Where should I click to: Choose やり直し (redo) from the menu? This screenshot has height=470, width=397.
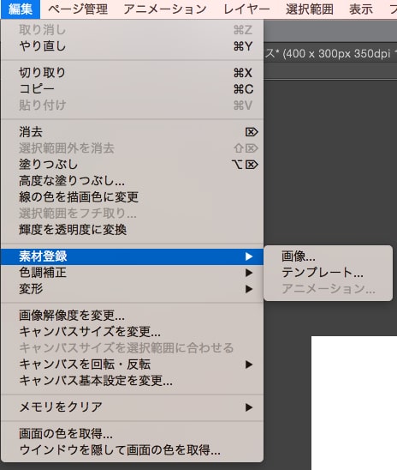pos(132,46)
